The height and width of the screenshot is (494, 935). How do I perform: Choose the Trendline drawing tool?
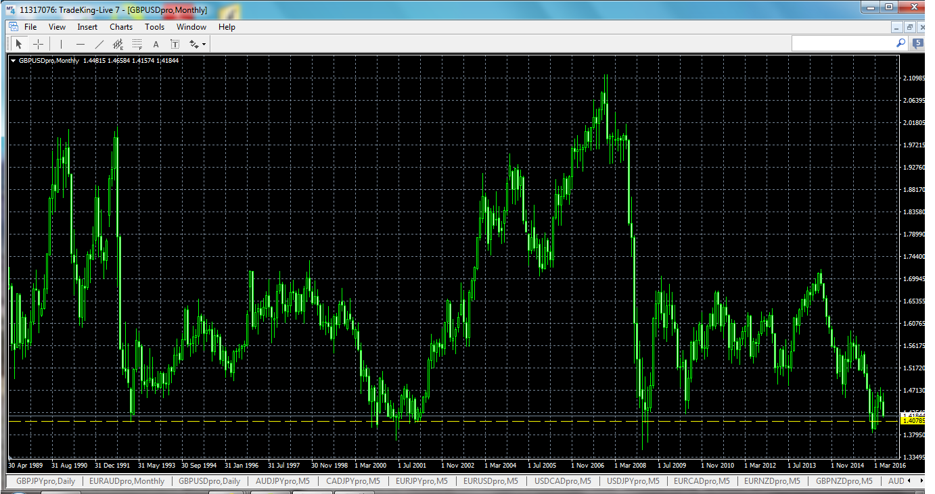99,43
